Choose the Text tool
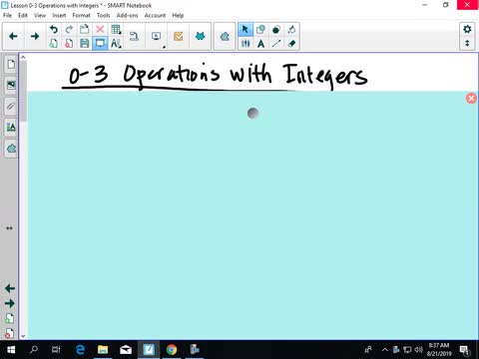 (x=261, y=44)
